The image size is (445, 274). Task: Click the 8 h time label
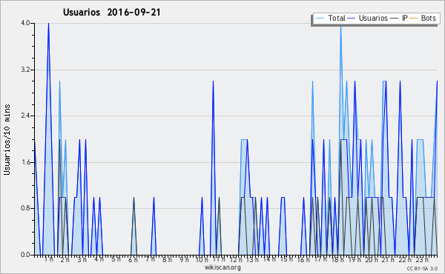point(167,259)
